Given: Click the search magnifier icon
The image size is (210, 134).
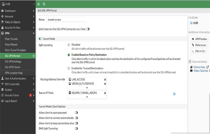Looking at the screenshot, I should [x=44, y=4].
